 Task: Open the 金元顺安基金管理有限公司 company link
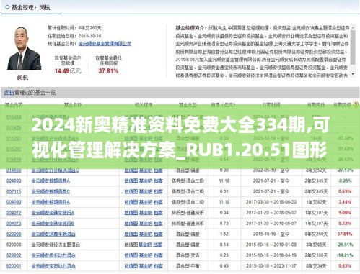tap(105, 44)
